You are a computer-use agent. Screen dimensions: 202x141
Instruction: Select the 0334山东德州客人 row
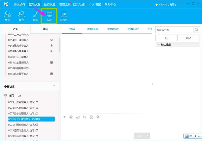point(31,62)
